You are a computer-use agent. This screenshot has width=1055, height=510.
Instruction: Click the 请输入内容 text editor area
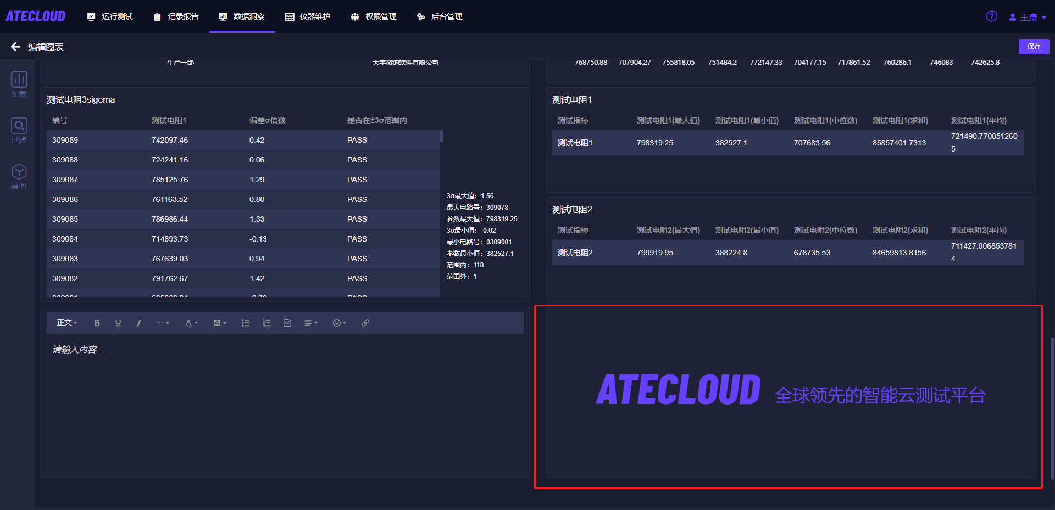pyautogui.click(x=285, y=403)
